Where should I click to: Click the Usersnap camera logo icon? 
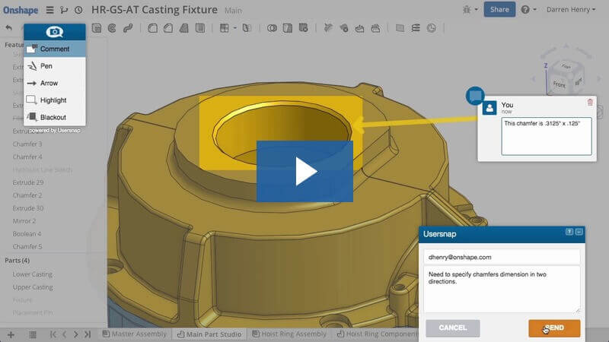54,32
